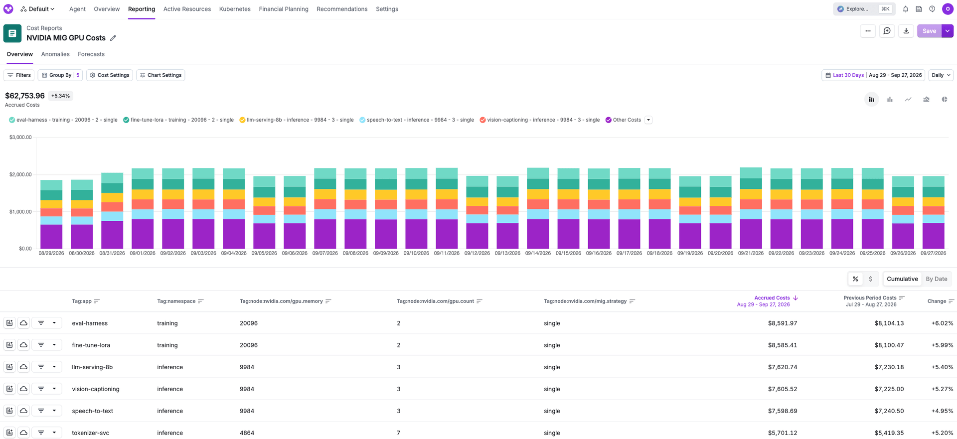Image resolution: width=957 pixels, height=439 pixels.
Task: Open row dropdown caret for eval-harness
Action: [x=54, y=323]
